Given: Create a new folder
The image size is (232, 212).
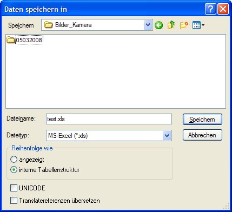Looking at the screenshot, I should (x=184, y=25).
